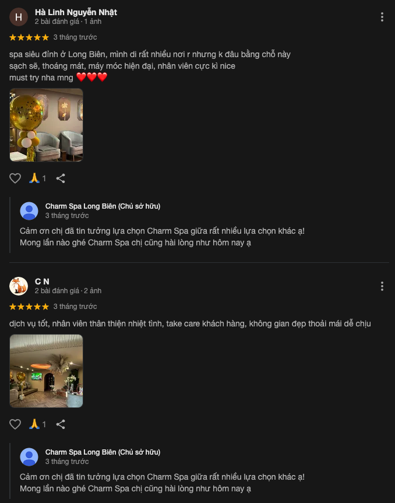The height and width of the screenshot is (503, 395).
Task: Like Hà Linh's review with heart icon
Action: coord(15,178)
